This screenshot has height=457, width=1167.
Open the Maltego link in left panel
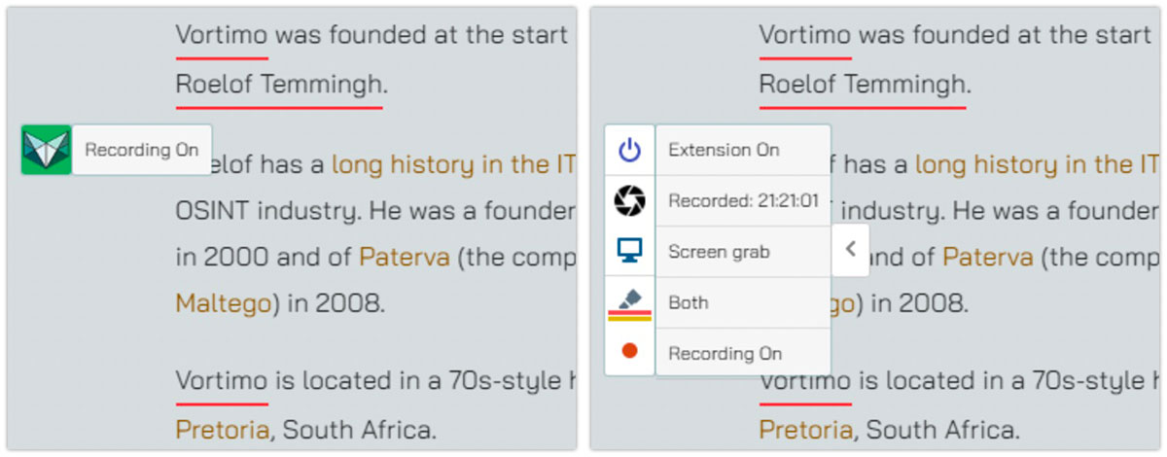(223, 303)
